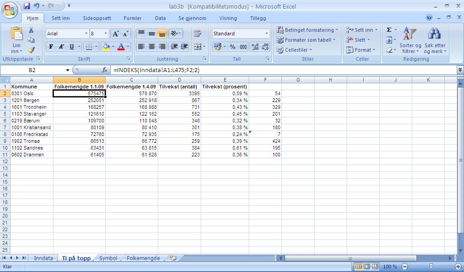Screen dimensions: 464x272
Task: Click the zoom slider handle
Action: [431, 267]
